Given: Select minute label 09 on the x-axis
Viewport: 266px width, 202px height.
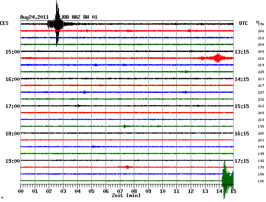Looking at the screenshot, I should click(148, 191).
